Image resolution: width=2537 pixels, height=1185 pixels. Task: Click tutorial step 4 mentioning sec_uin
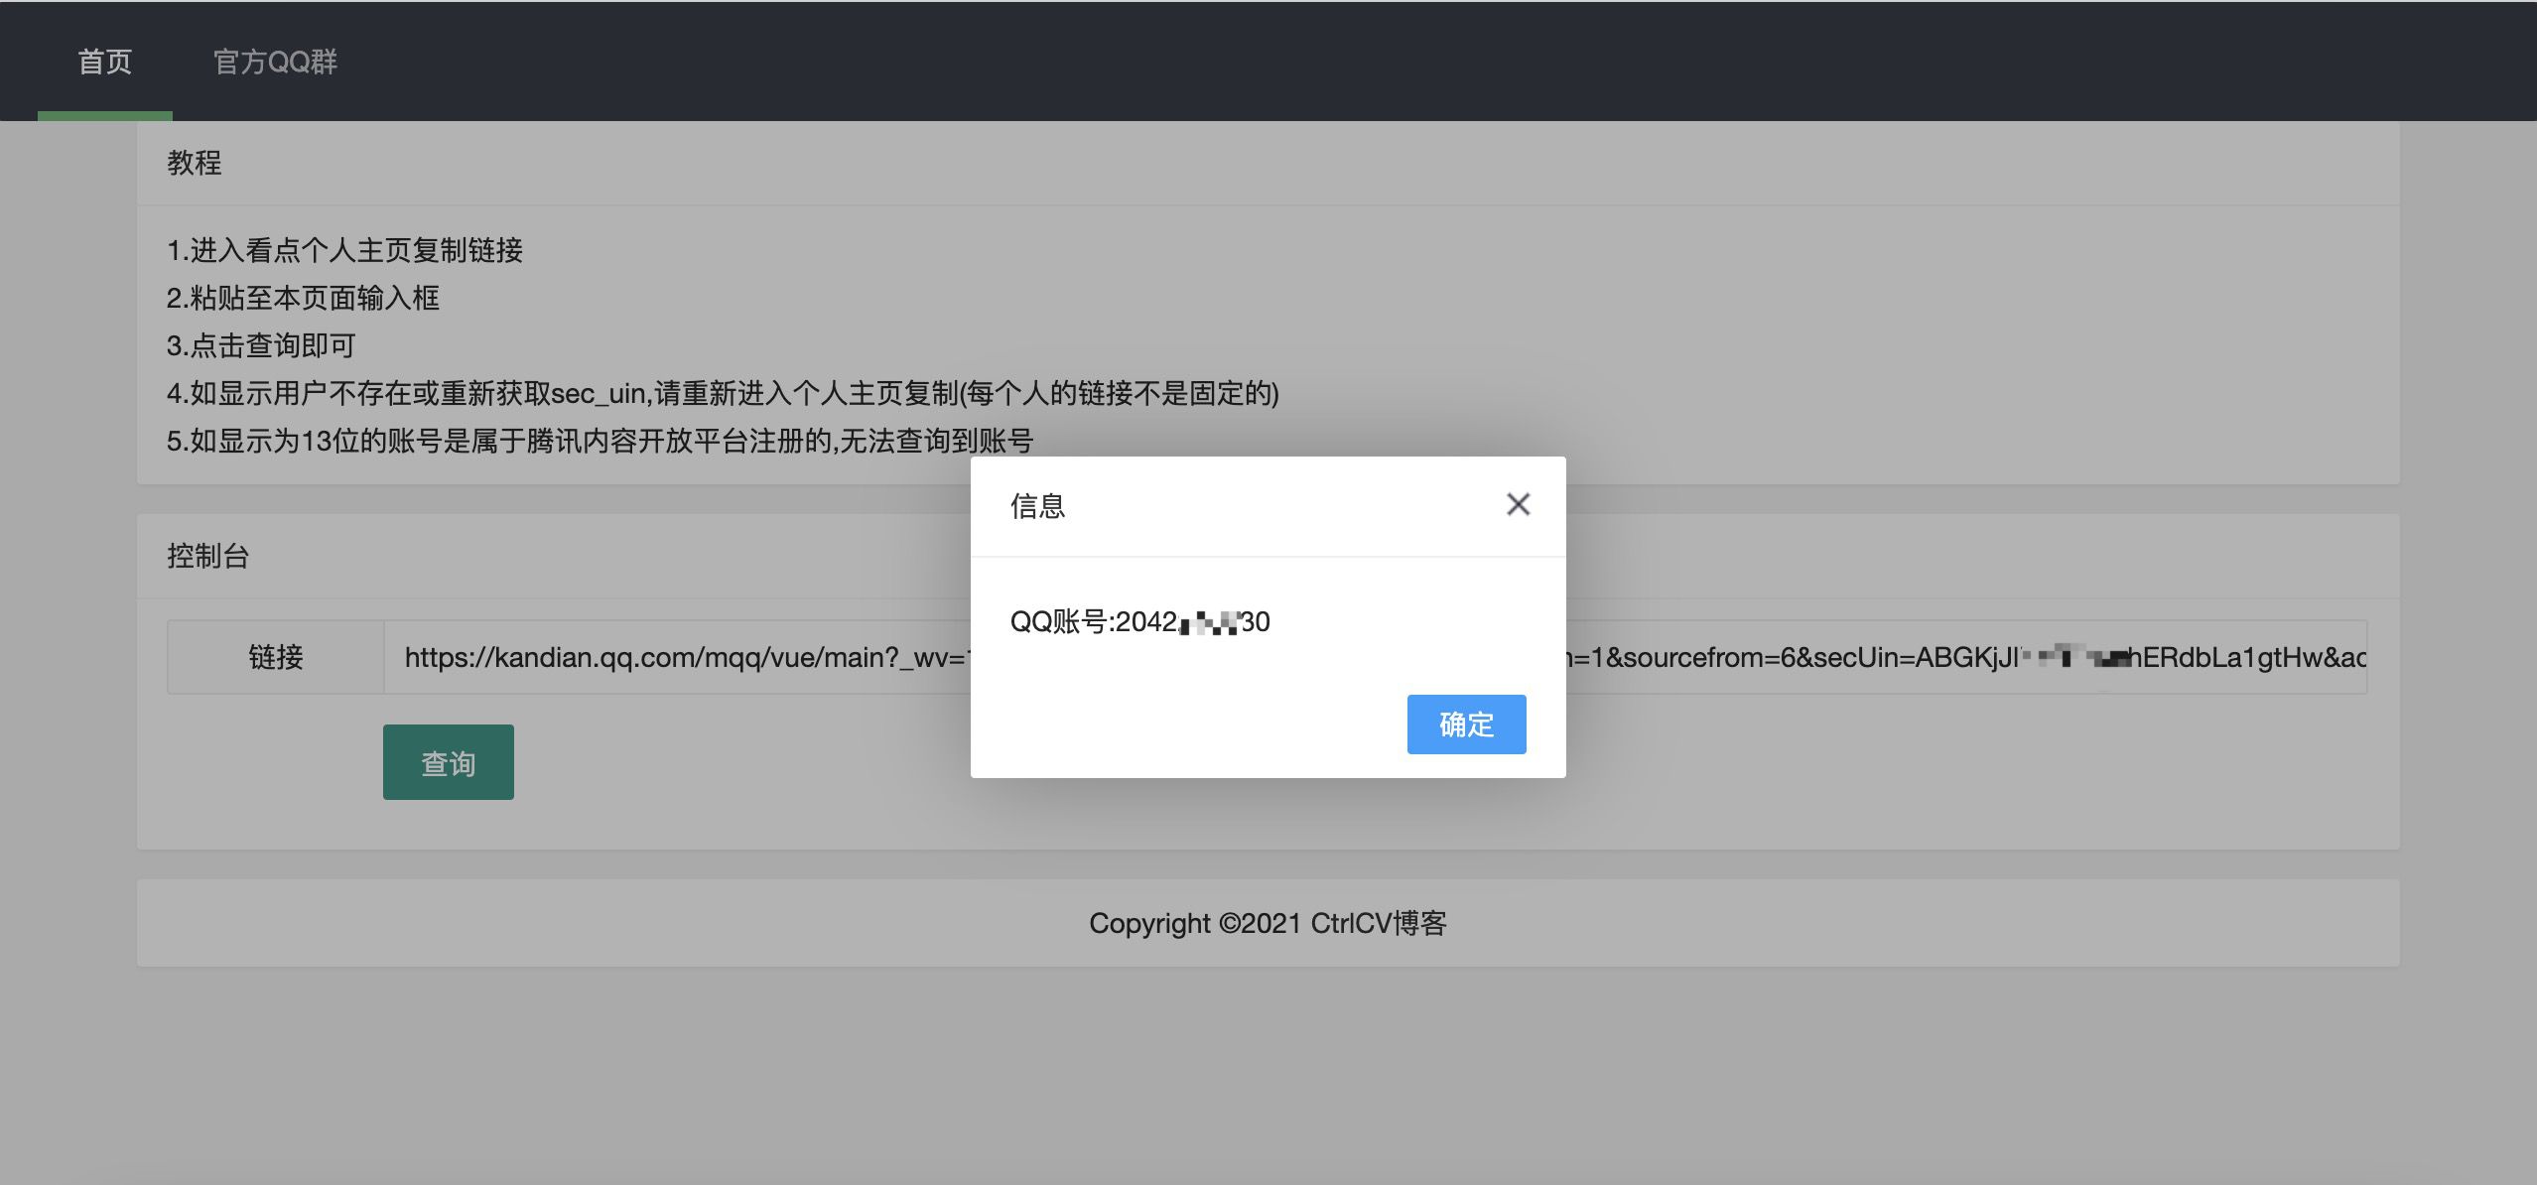point(722,393)
